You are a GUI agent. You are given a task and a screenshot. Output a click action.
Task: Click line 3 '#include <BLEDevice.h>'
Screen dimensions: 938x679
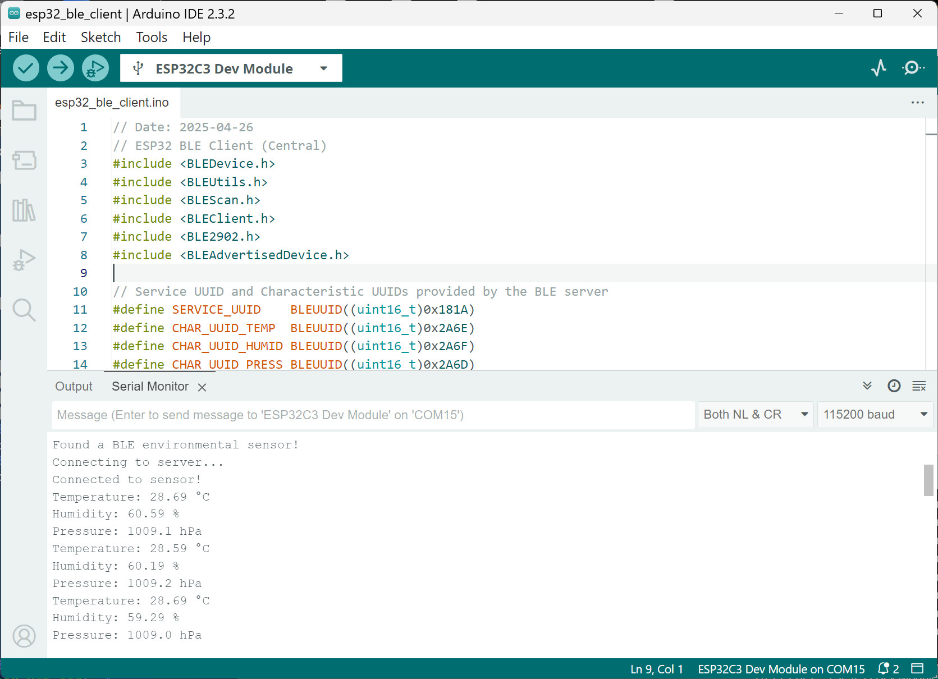pos(194,164)
